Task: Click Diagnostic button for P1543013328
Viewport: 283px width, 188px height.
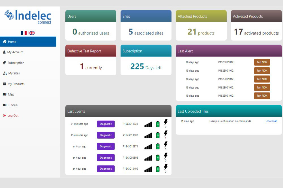Action: tap(106, 124)
